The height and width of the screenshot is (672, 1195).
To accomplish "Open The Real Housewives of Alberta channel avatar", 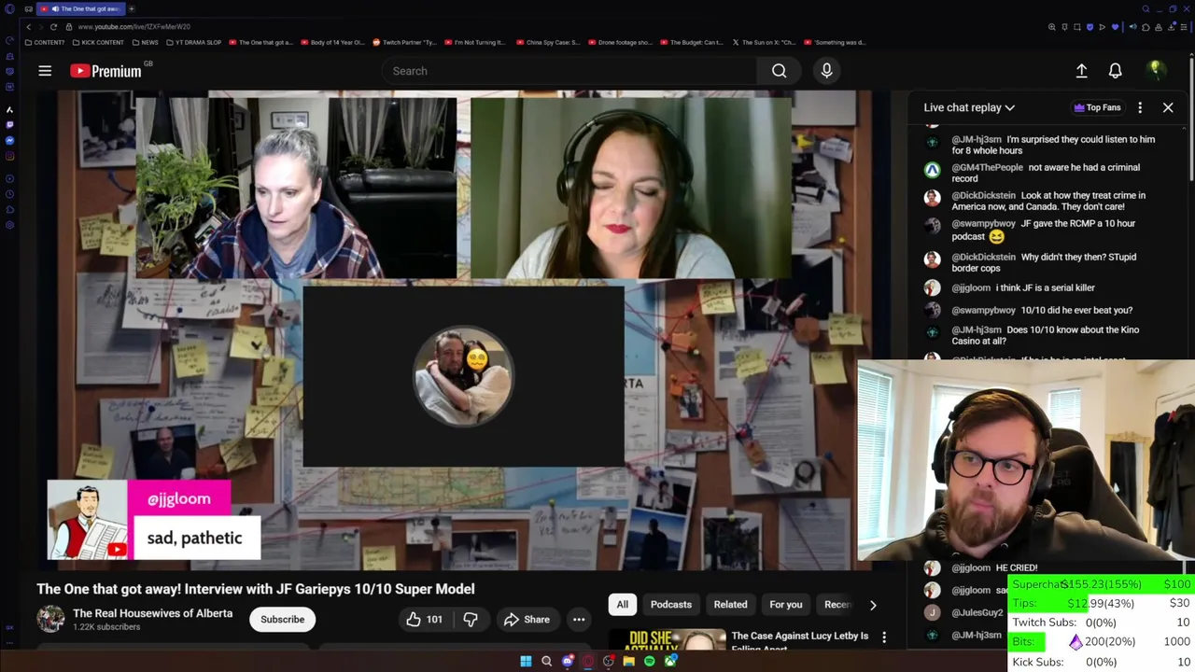I will pyautogui.click(x=50, y=618).
